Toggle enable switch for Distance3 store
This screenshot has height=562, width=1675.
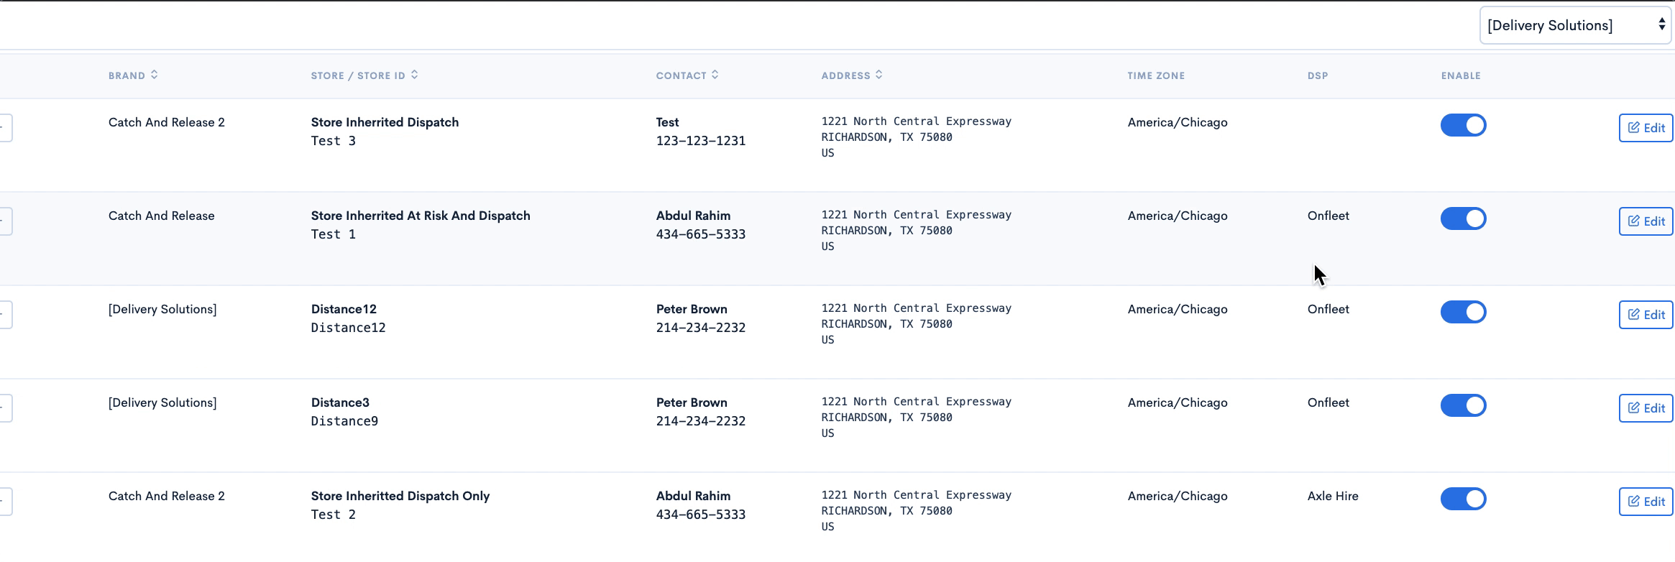(1463, 405)
